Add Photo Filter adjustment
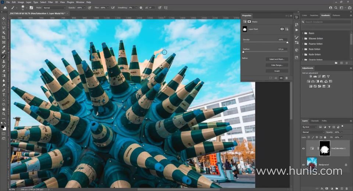This screenshot has width=353, height=191. point(321,81)
